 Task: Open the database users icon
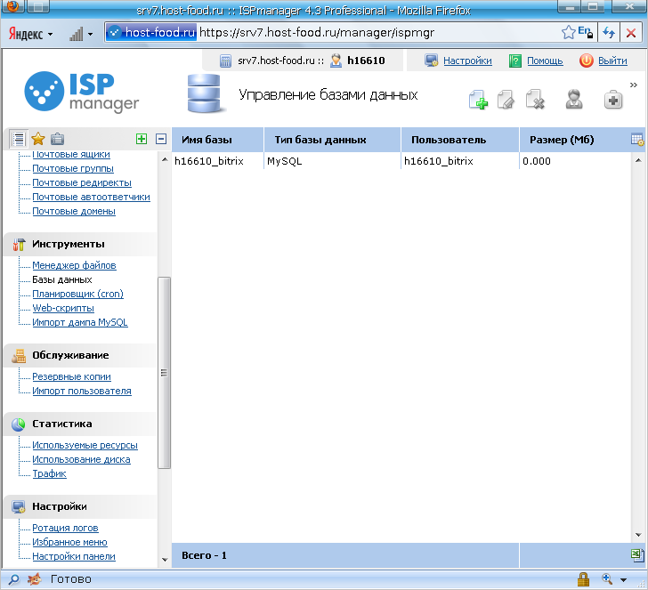[574, 100]
